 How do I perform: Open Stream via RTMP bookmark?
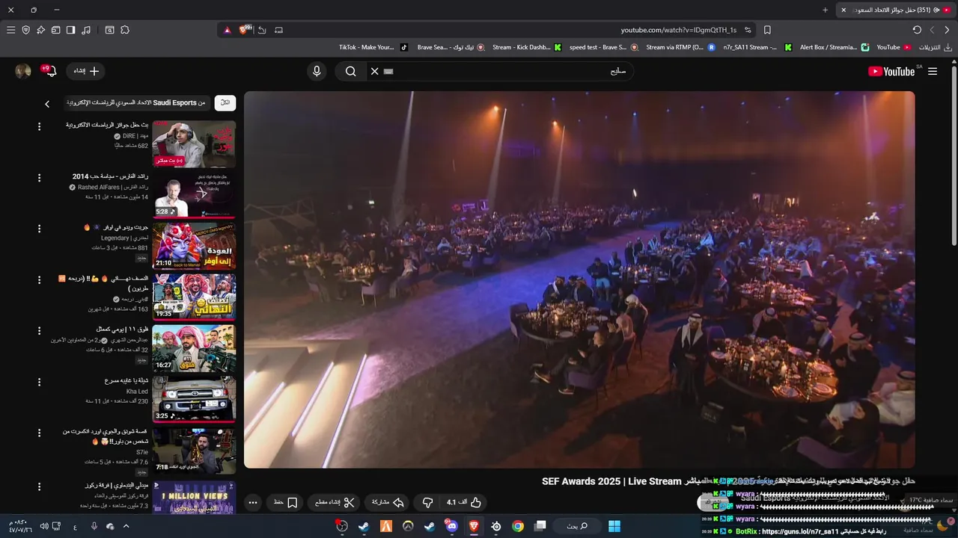680,47
